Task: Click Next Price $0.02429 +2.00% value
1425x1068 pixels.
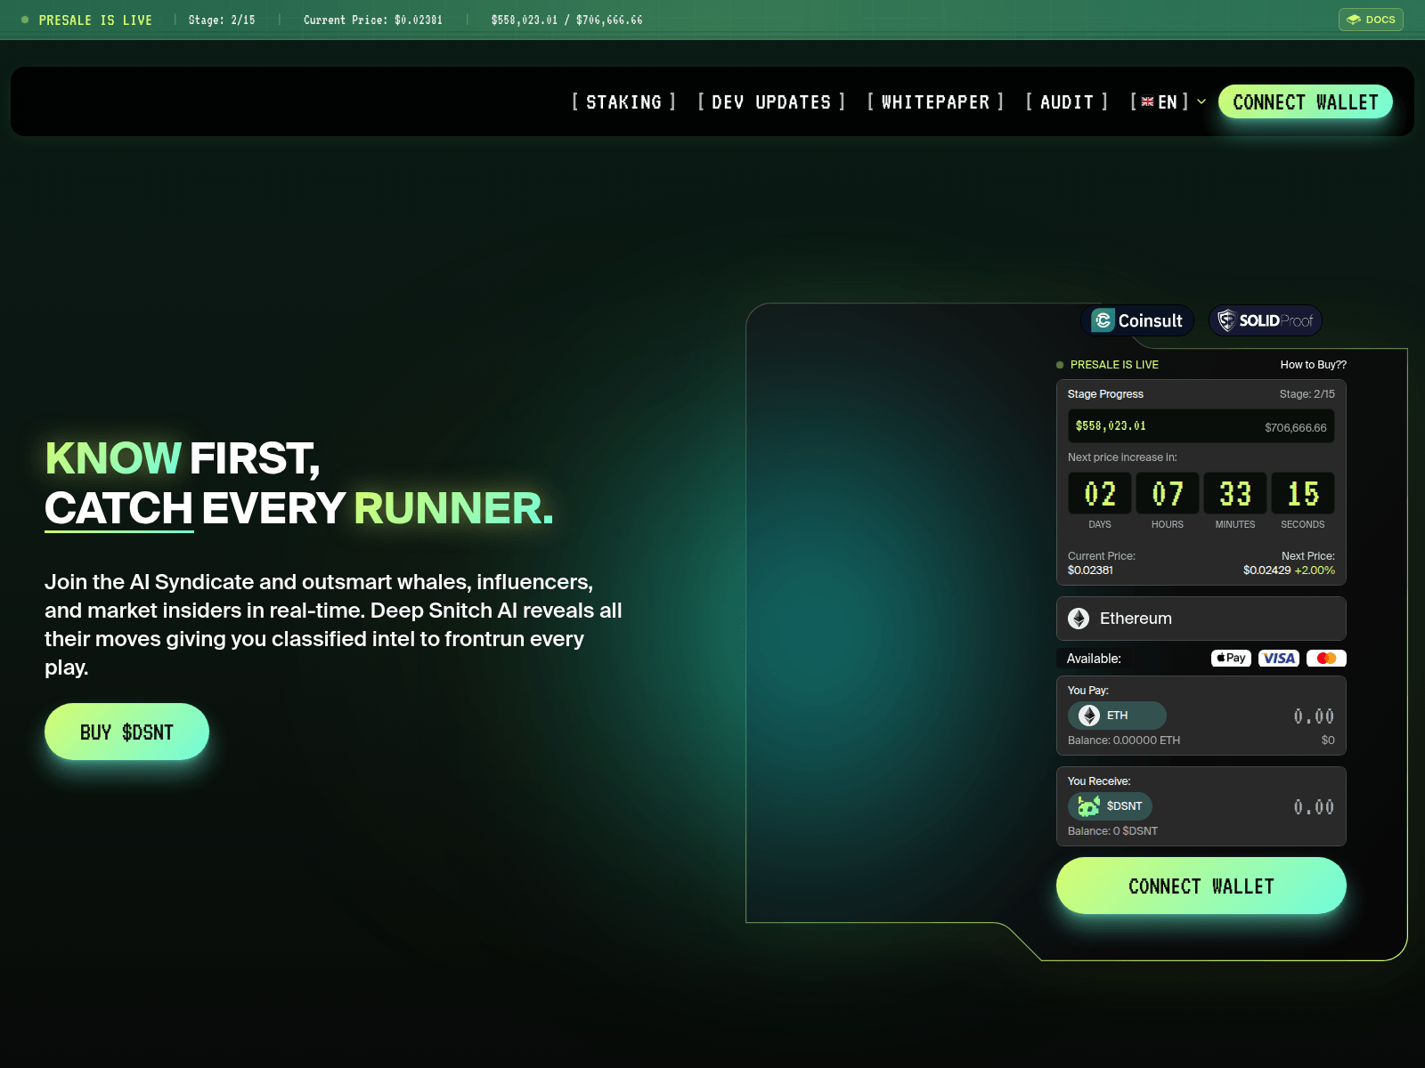Action: [1289, 570]
